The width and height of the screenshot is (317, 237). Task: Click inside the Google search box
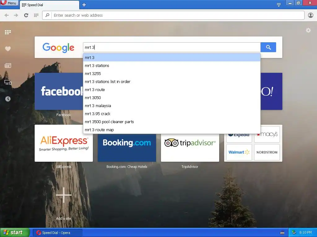[172, 47]
